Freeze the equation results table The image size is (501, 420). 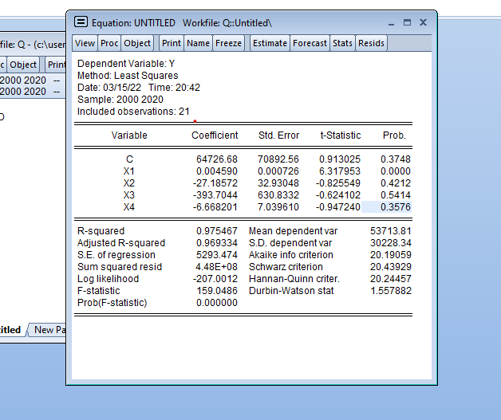tap(228, 43)
